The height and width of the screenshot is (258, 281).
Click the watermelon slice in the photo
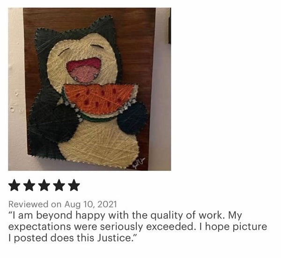pyautogui.click(x=99, y=101)
